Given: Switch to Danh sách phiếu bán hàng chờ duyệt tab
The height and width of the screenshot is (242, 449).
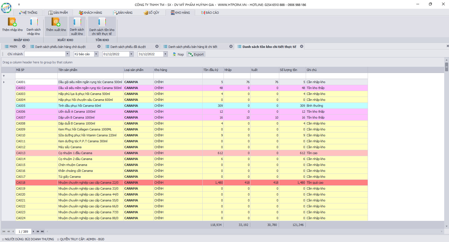Looking at the screenshot, I should point(60,46).
